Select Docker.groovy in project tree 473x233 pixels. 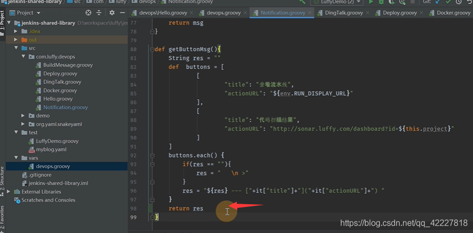[x=60, y=90]
